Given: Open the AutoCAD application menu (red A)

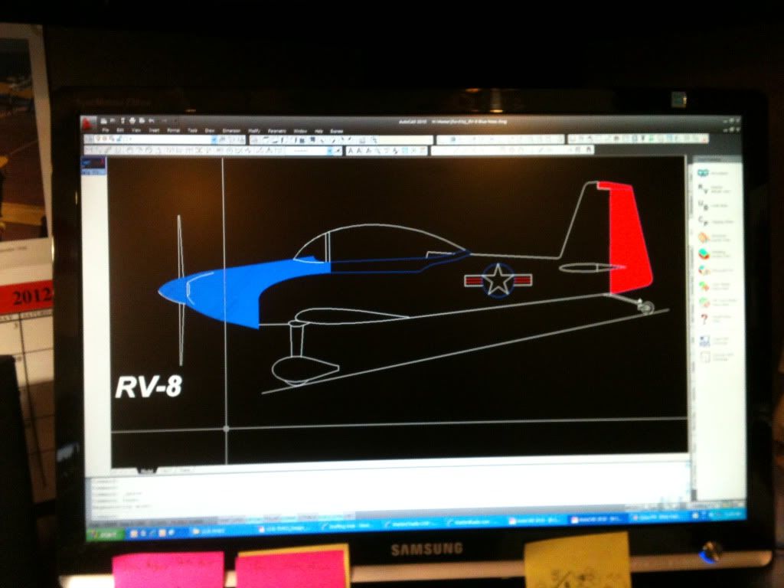Looking at the screenshot, I should coord(89,122).
